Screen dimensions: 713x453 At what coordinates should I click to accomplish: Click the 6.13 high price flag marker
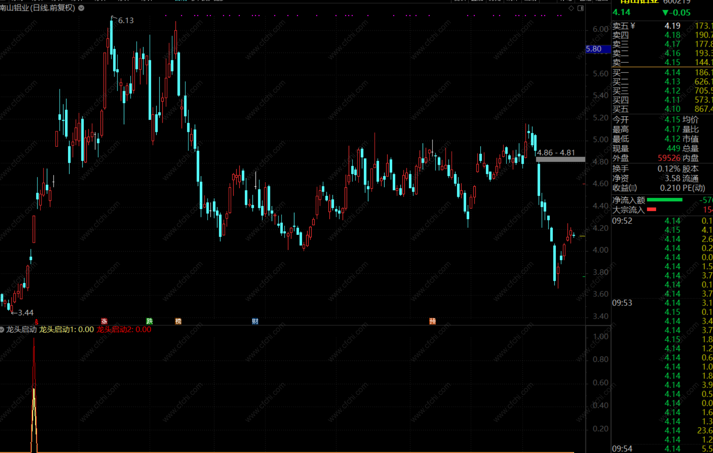(125, 20)
